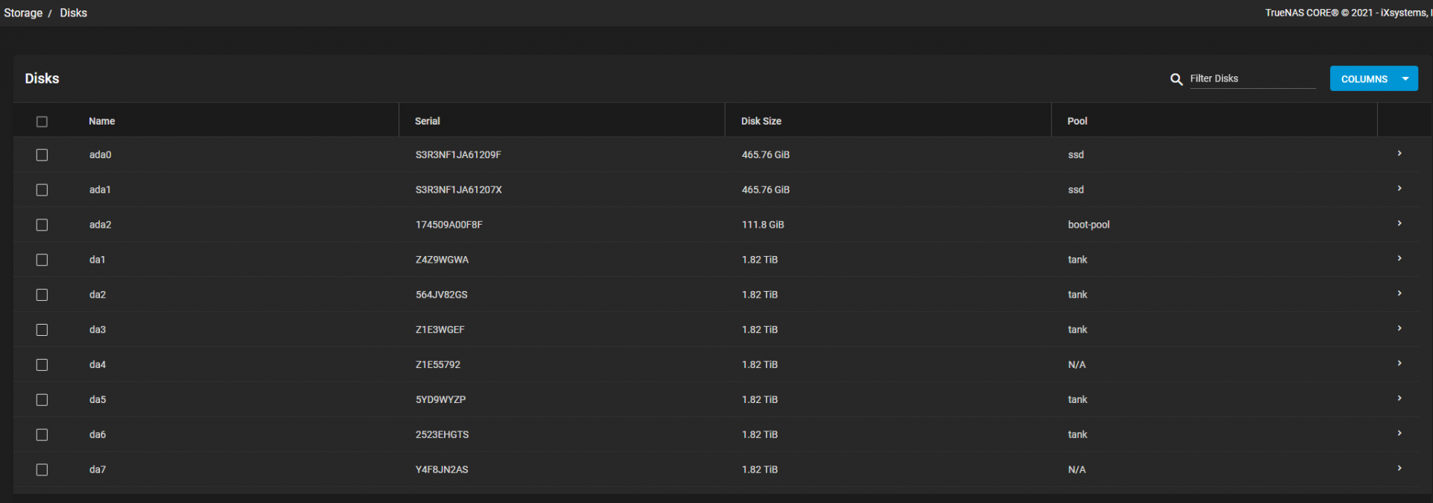The width and height of the screenshot is (1433, 503).
Task: Check the ada2 disk checkbox
Action: pyautogui.click(x=42, y=225)
